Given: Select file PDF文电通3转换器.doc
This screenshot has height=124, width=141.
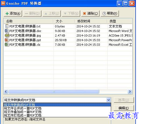Looking at the screenshot, I should tap(25, 31).
